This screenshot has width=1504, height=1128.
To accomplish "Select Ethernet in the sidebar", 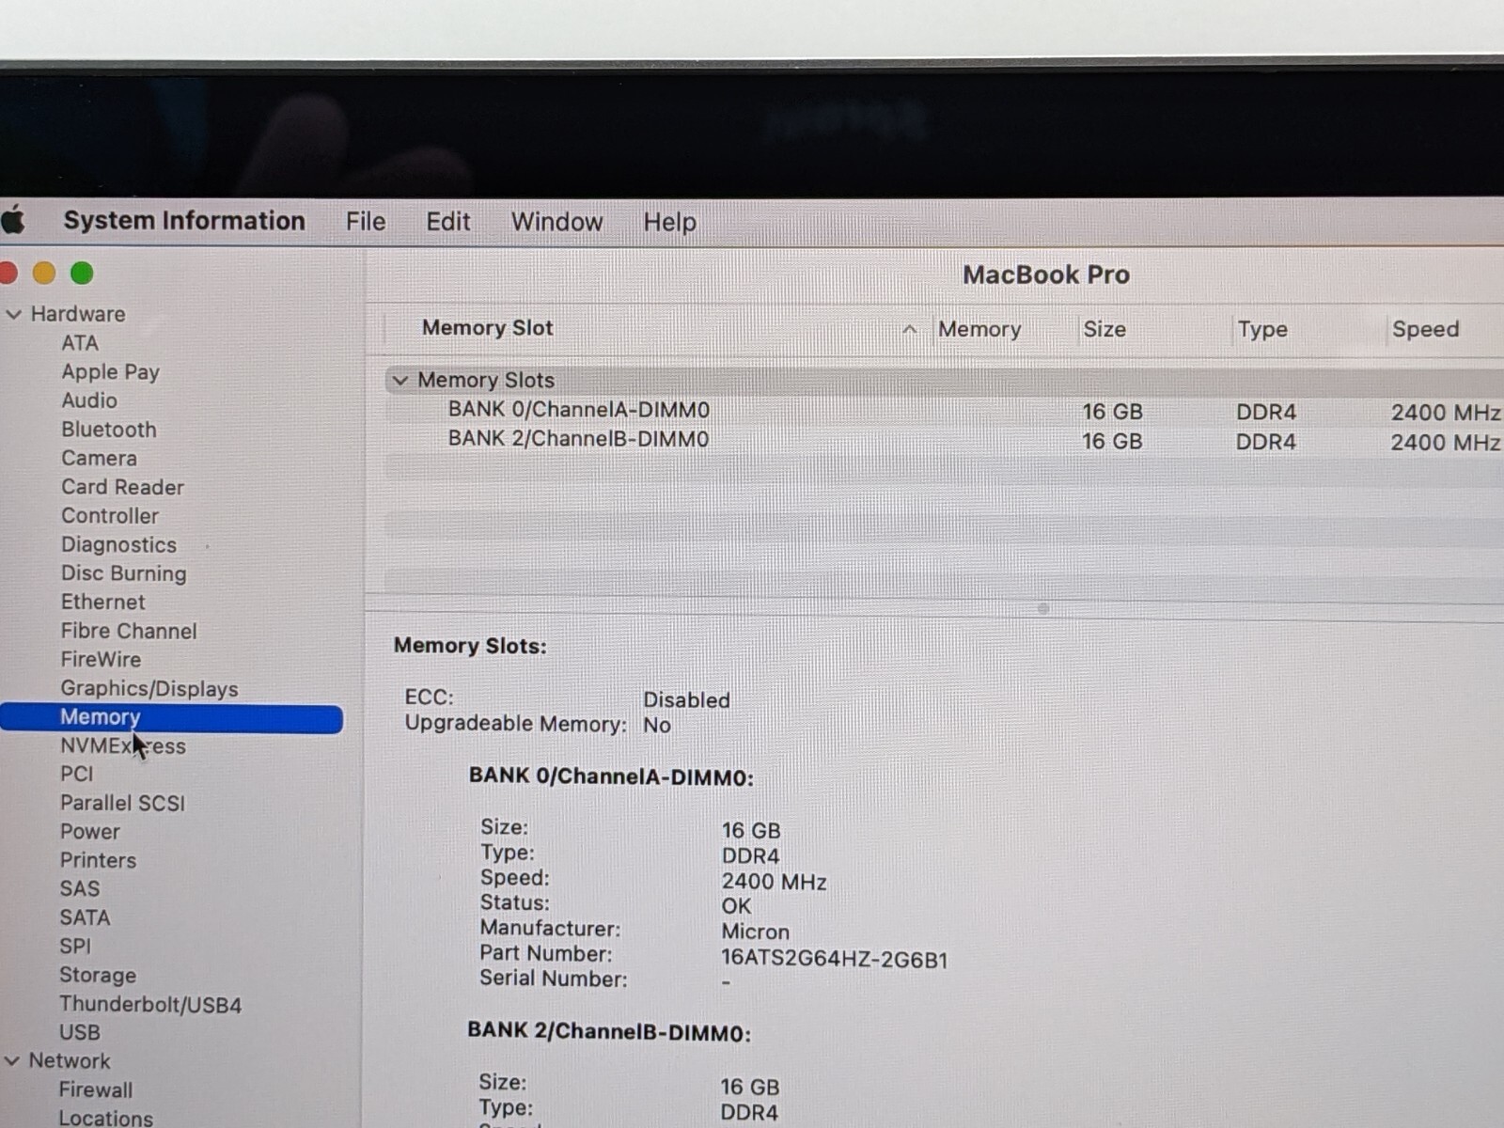I will click(x=103, y=603).
